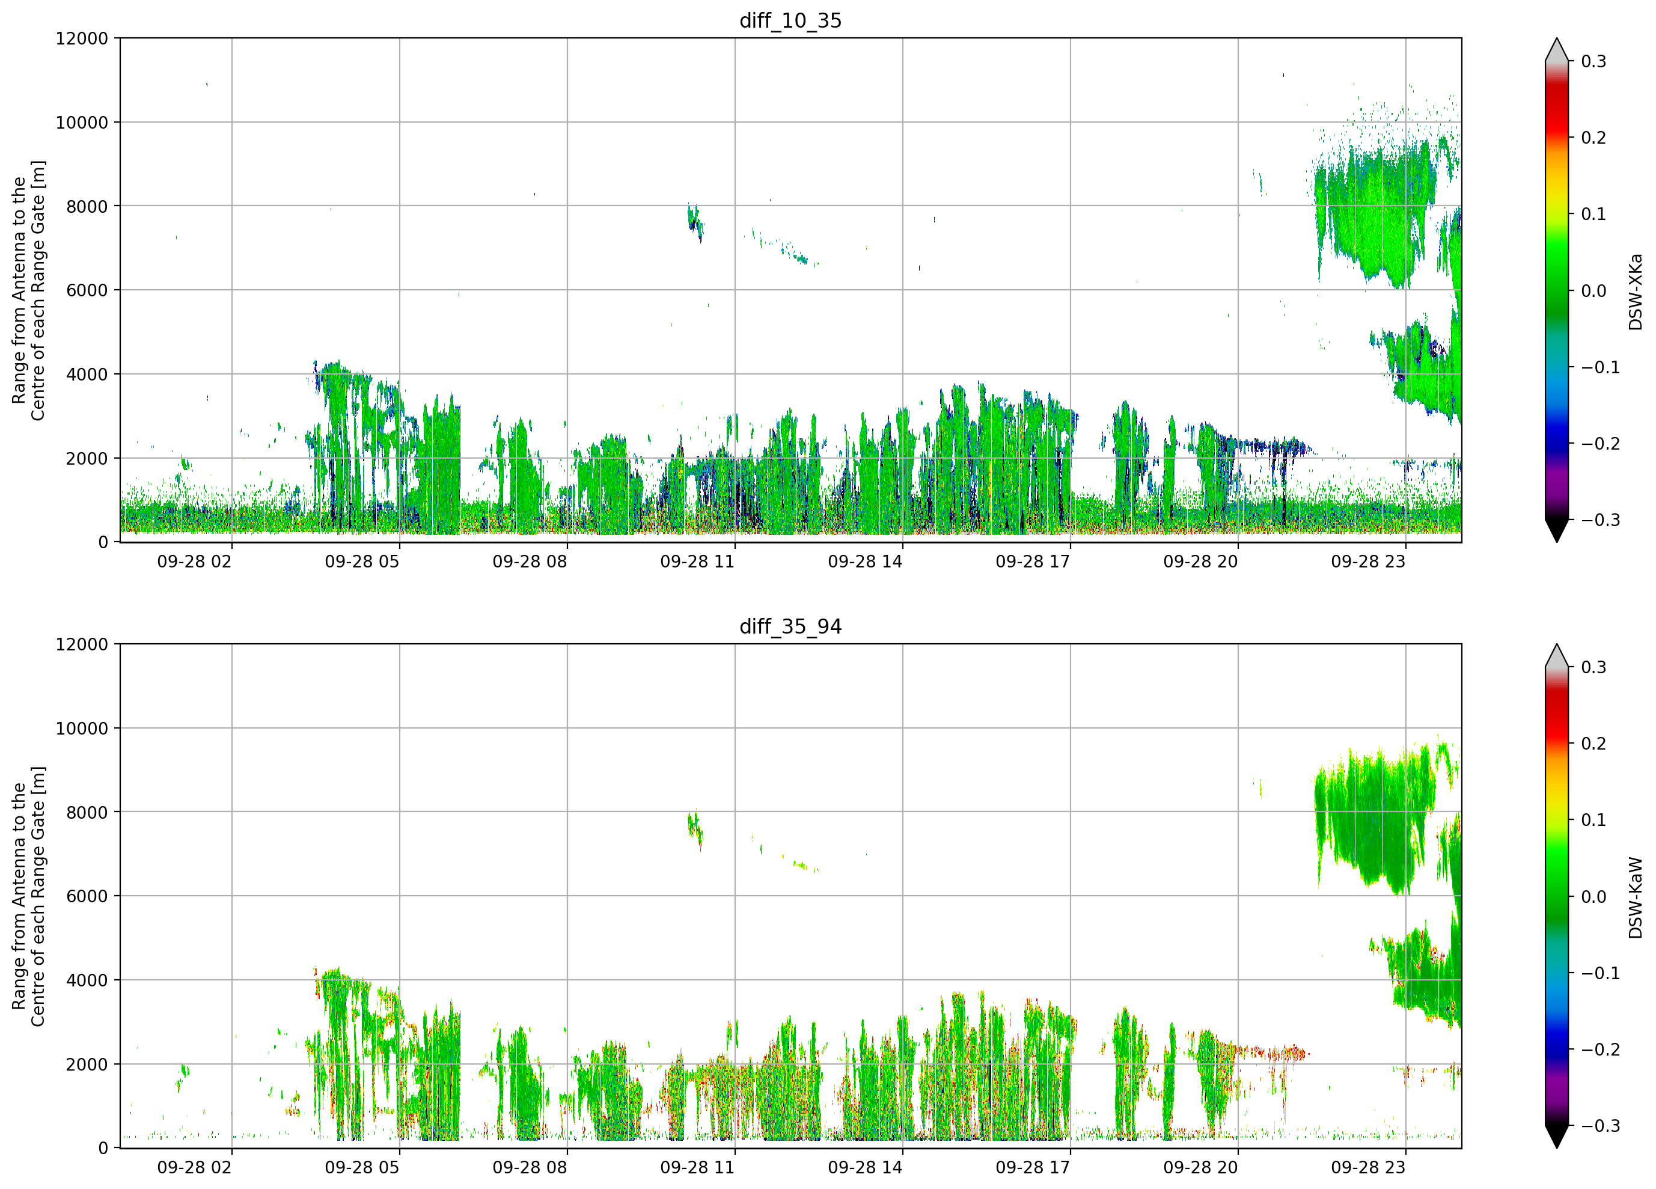Click '09-28 23' under the diff_35_94 plot
1656x1189 pixels.
click(1368, 1168)
